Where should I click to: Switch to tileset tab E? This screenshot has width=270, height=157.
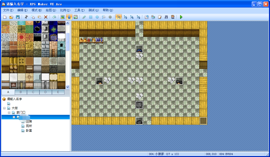[x=58, y=92]
